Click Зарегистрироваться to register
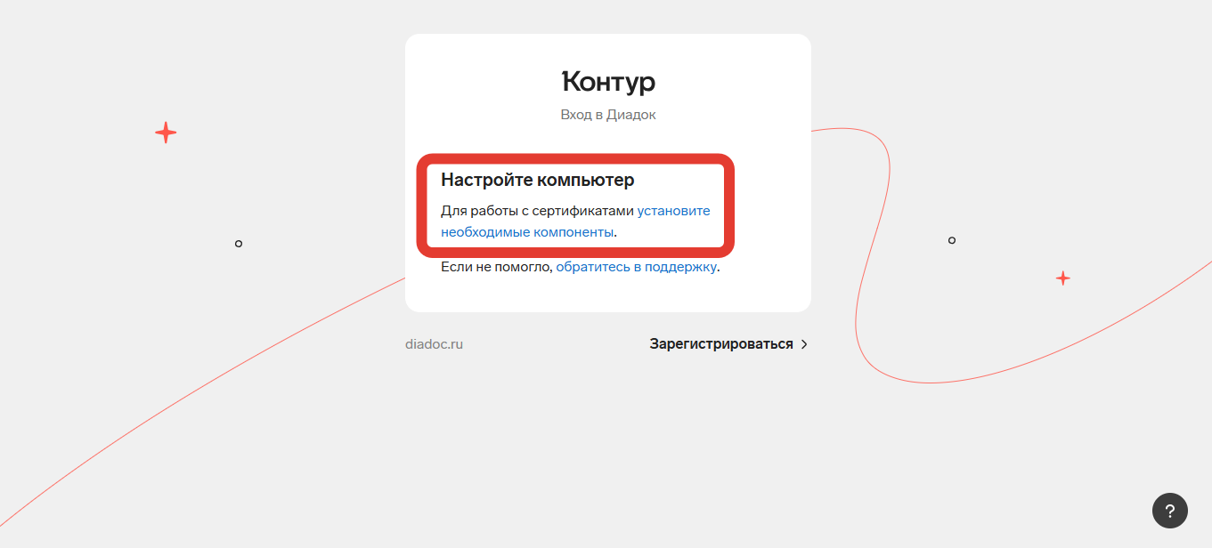Viewport: 1212px width, 548px height. pos(720,344)
